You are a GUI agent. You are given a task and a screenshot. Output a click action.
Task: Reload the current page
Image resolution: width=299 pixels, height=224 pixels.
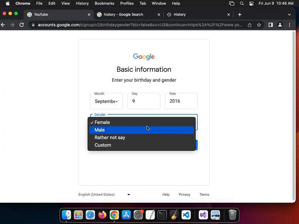[x=22, y=25]
